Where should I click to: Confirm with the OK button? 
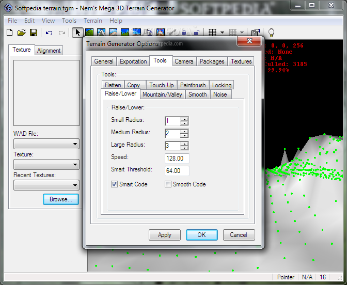[201, 235]
